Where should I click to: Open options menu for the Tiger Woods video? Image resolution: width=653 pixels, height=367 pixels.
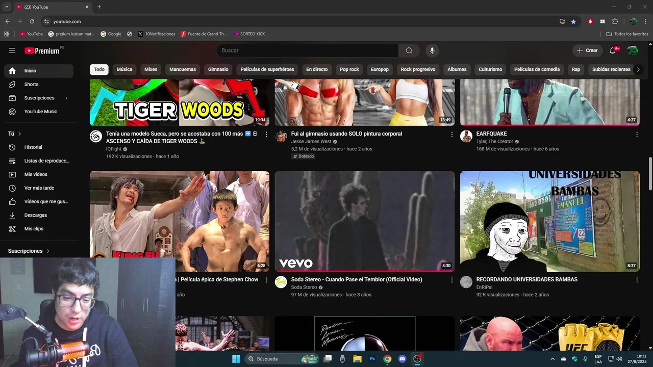[266, 134]
